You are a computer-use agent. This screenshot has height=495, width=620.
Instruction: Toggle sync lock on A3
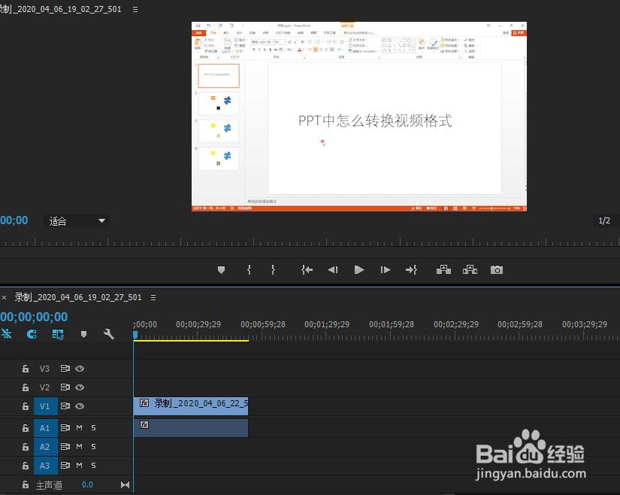click(65, 466)
